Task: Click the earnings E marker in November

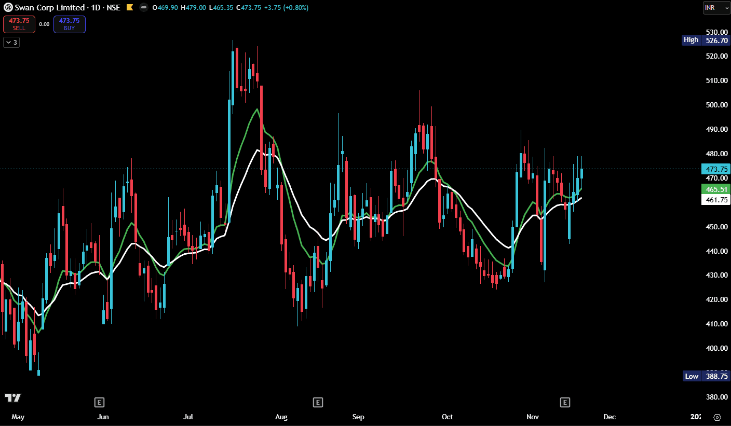Action: pyautogui.click(x=565, y=402)
